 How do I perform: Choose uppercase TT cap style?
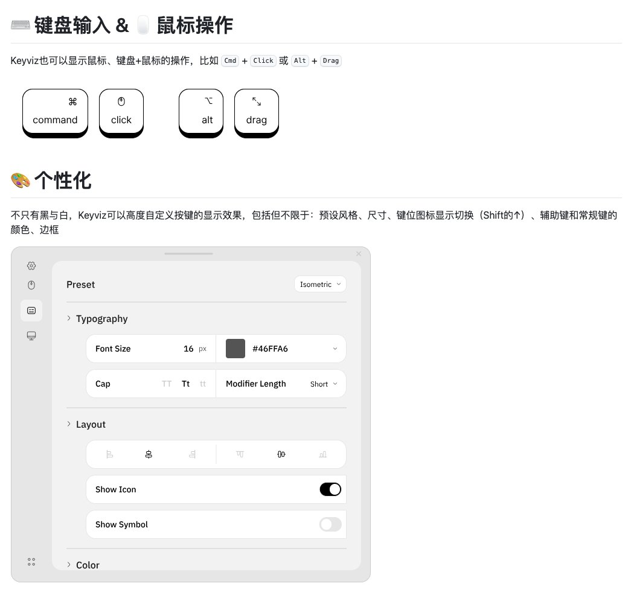tap(167, 384)
